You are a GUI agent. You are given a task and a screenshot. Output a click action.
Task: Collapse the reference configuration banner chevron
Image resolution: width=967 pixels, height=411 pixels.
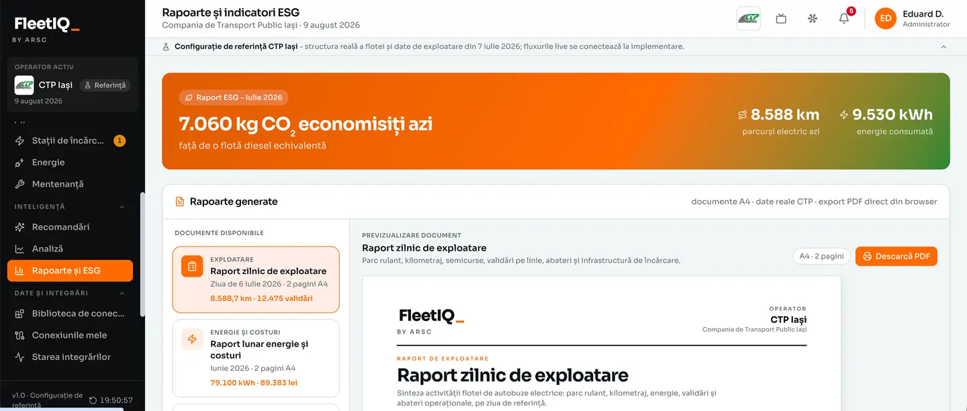tap(943, 47)
